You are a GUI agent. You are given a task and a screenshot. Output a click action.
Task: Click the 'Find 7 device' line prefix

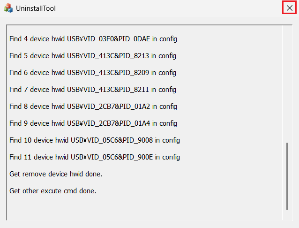pyautogui.click(x=29, y=90)
